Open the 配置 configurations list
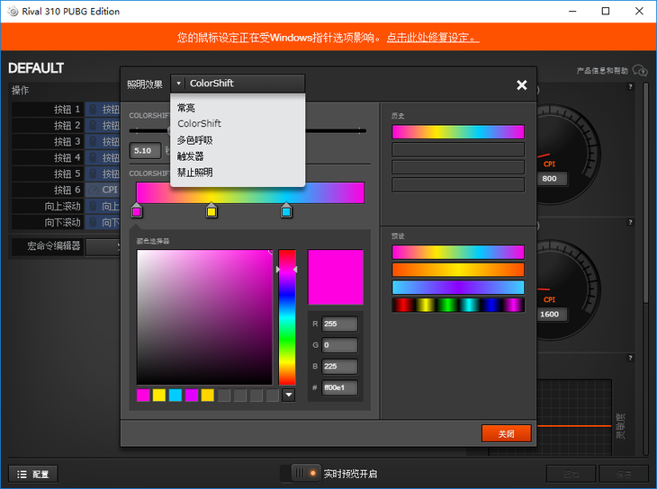This screenshot has width=657, height=489. (x=33, y=474)
